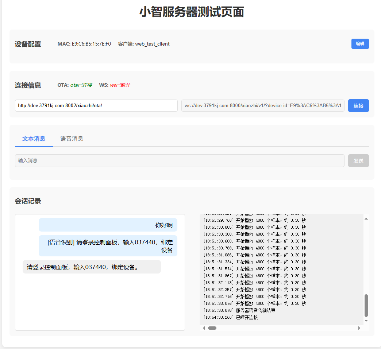Click the greyed-out 发送 button

(358, 161)
